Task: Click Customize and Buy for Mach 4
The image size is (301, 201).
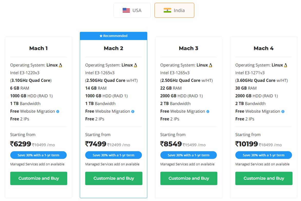Action: point(264,178)
